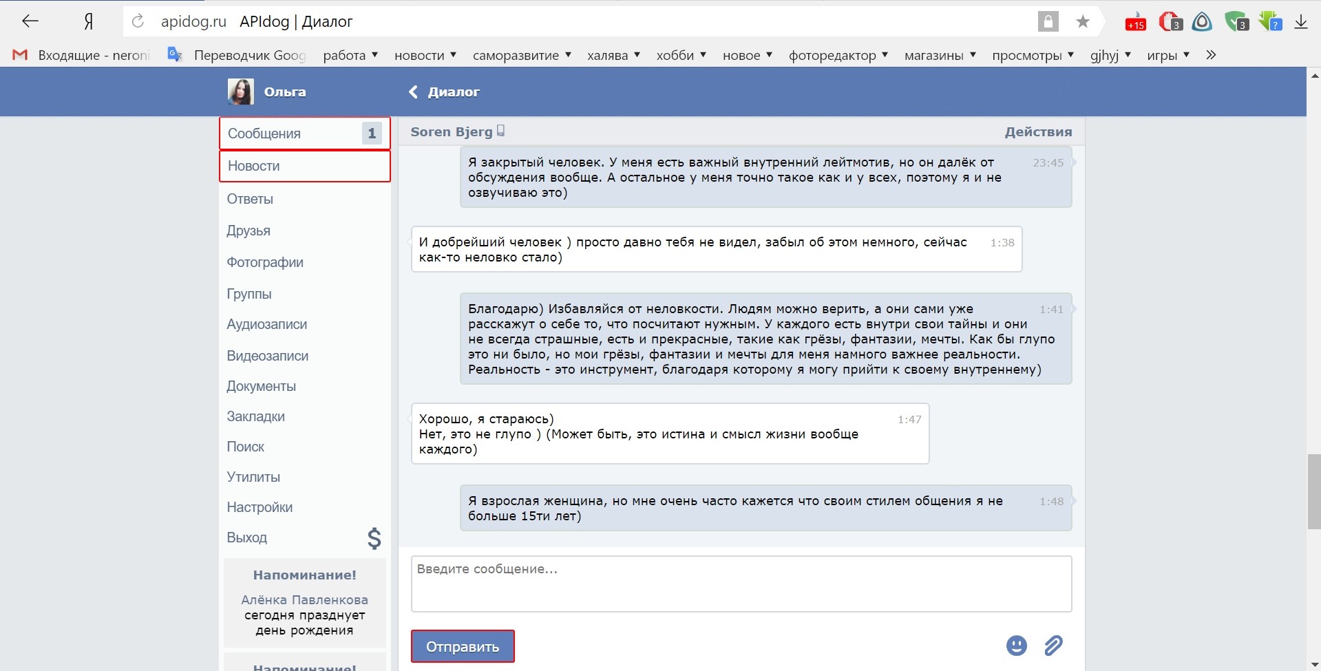Open the Действия link in dialog header

pos(1038,131)
